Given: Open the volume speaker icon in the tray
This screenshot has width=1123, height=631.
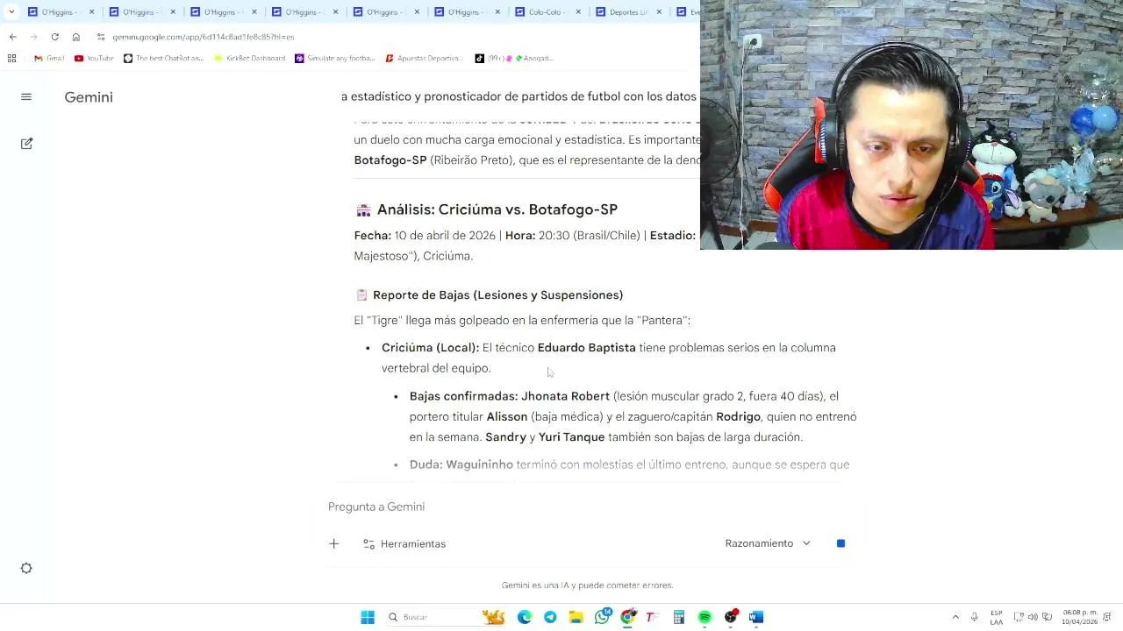Looking at the screenshot, I should [x=1033, y=617].
